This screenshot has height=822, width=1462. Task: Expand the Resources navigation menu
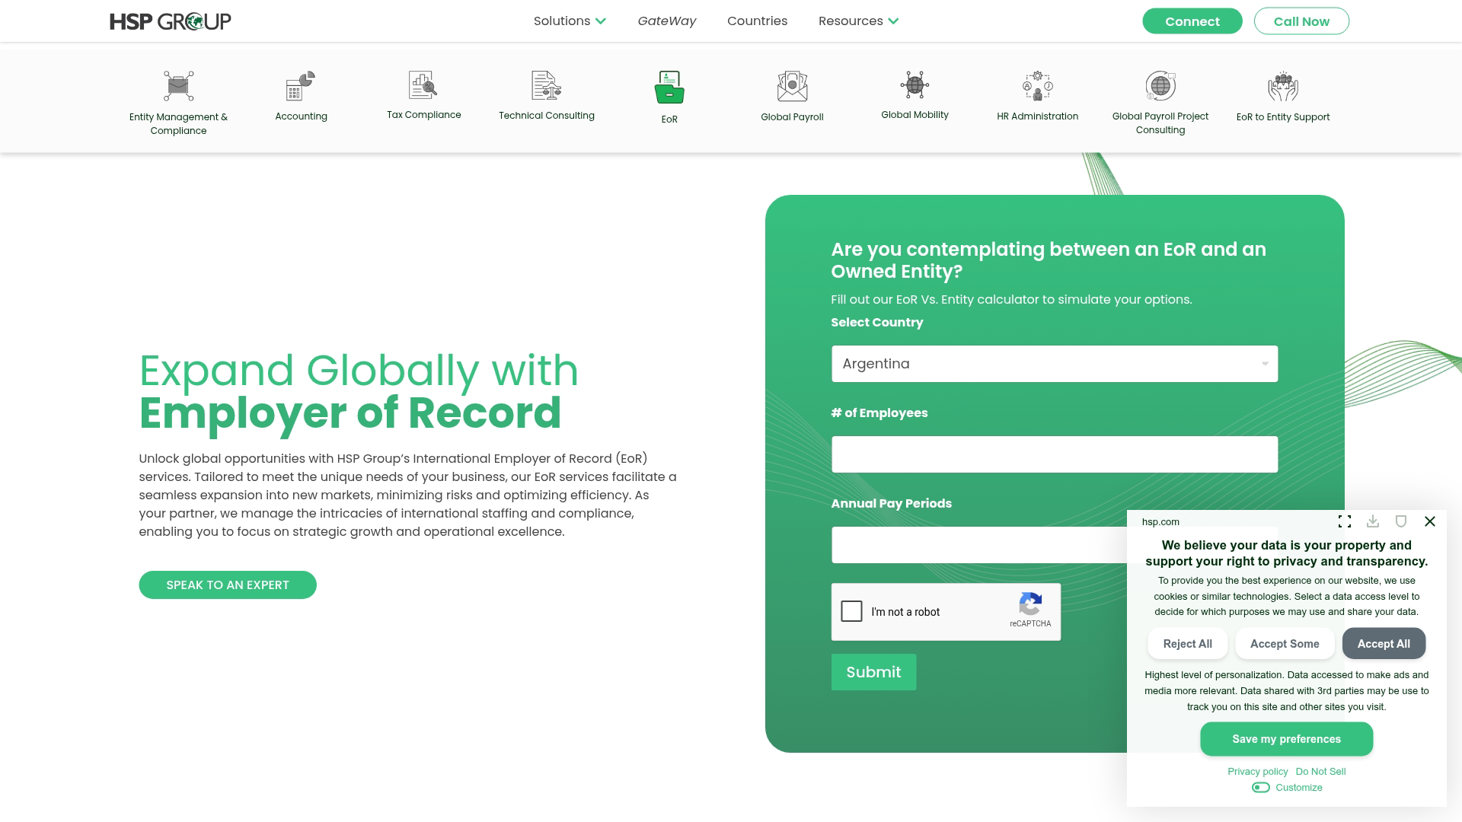[857, 21]
